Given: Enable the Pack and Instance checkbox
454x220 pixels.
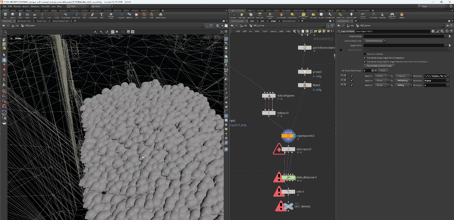Looking at the screenshot, I should (365, 54).
